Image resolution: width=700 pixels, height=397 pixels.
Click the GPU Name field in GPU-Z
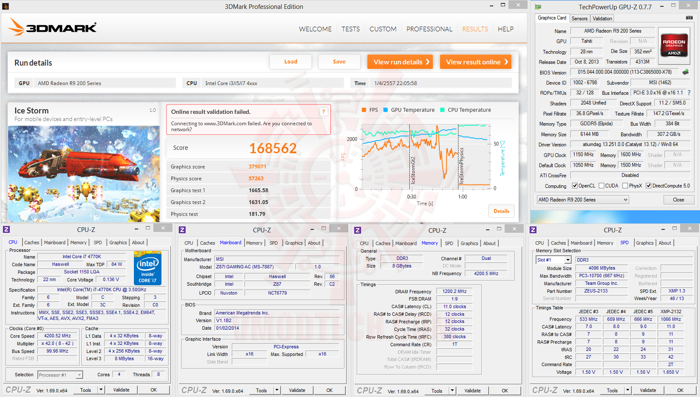pos(612,31)
